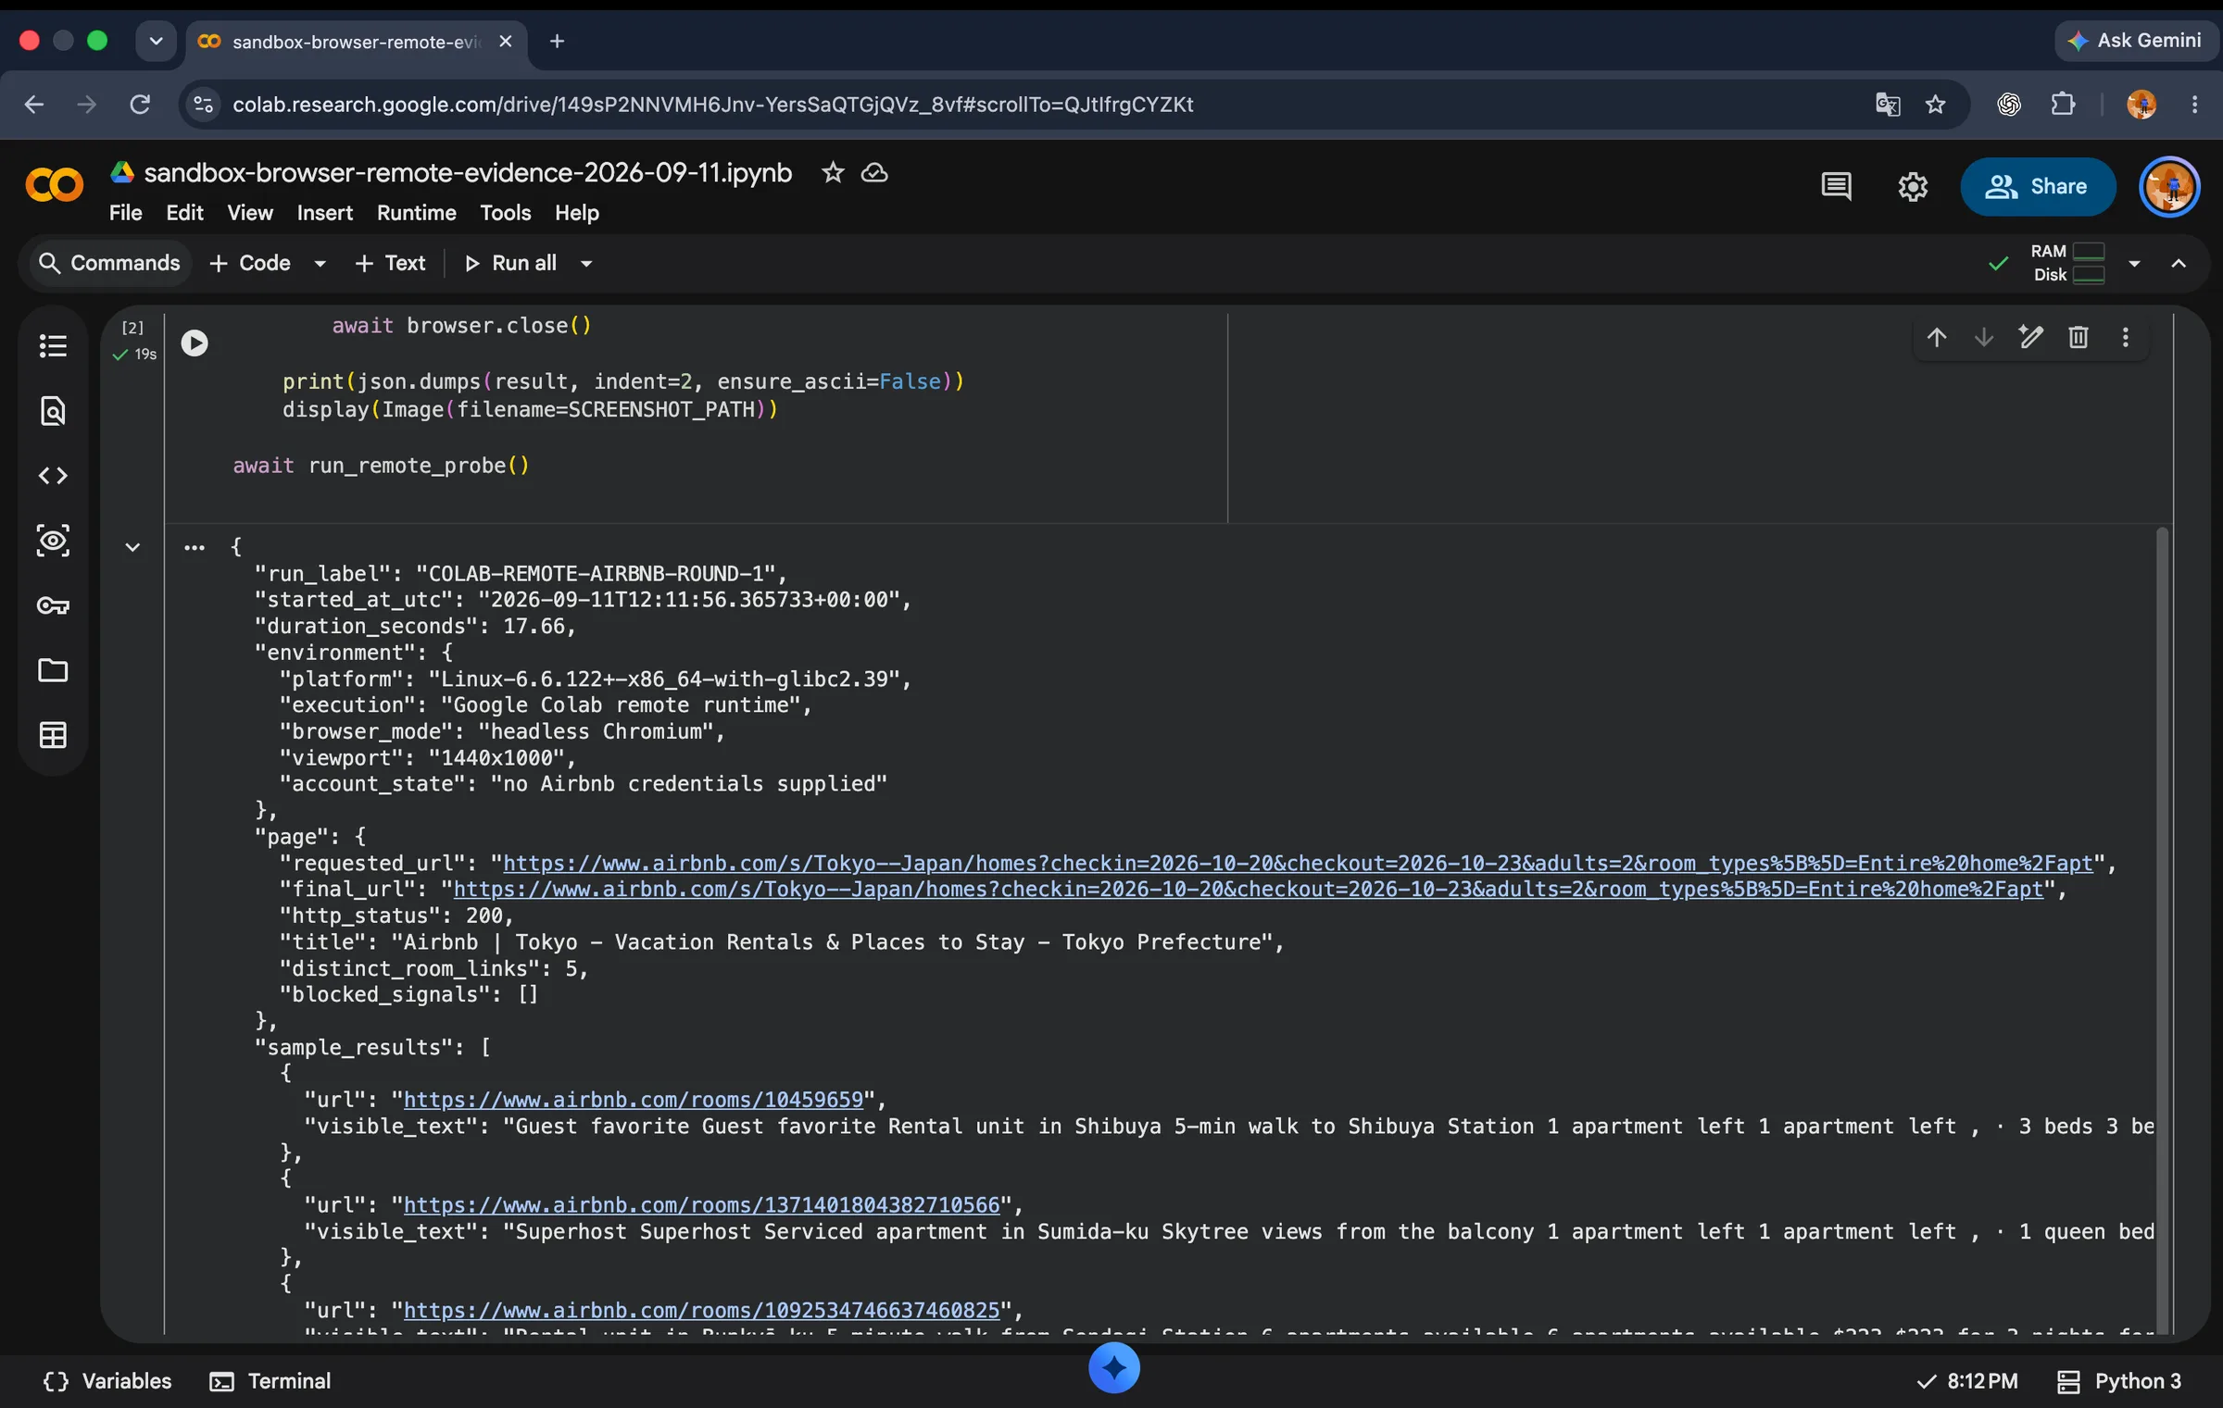2223x1408 pixels.
Task: Open the Find and replace sidebar icon
Action: pos(53,411)
